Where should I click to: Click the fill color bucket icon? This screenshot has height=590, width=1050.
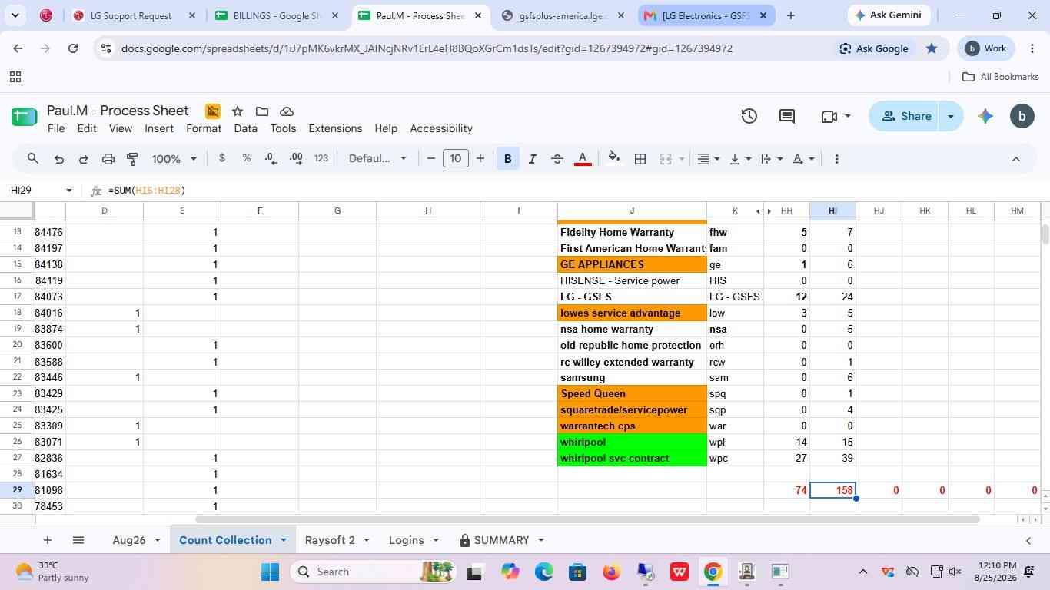[613, 159]
